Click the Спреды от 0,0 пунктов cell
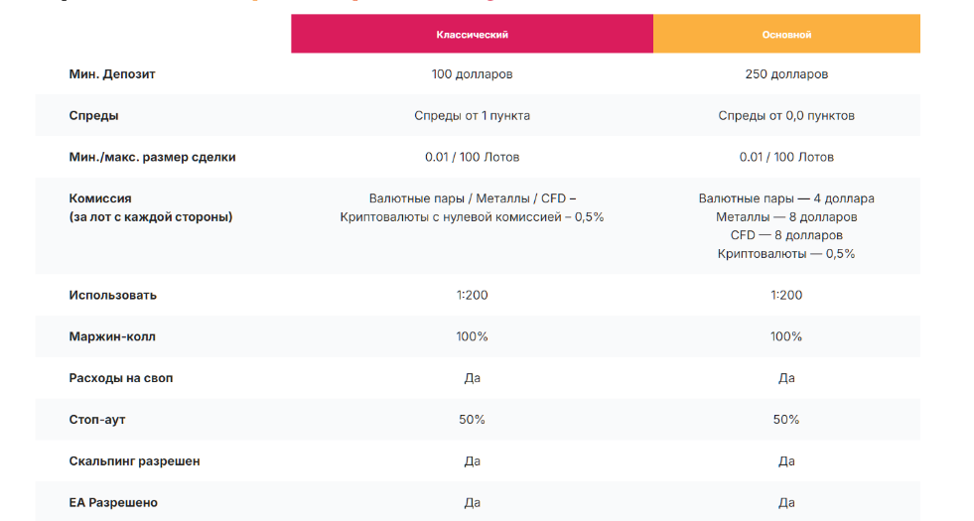 point(786,116)
